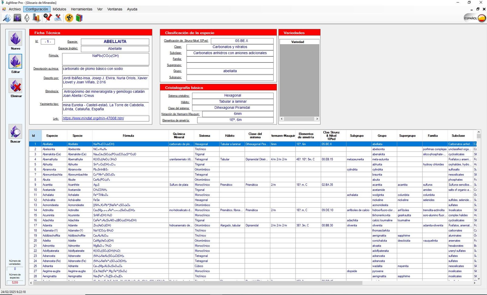Viewport: 487px width, 295px height.
Task: Open the Archivo menu
Action: pyautogui.click(x=15, y=9)
